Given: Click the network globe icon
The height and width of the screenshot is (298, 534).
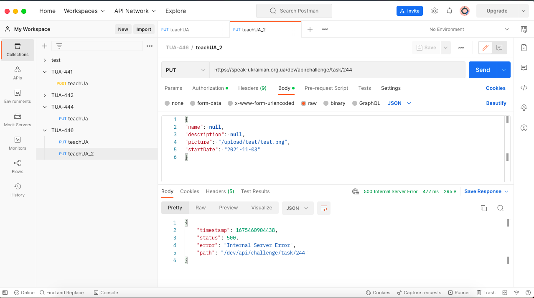Looking at the screenshot, I should (356, 191).
